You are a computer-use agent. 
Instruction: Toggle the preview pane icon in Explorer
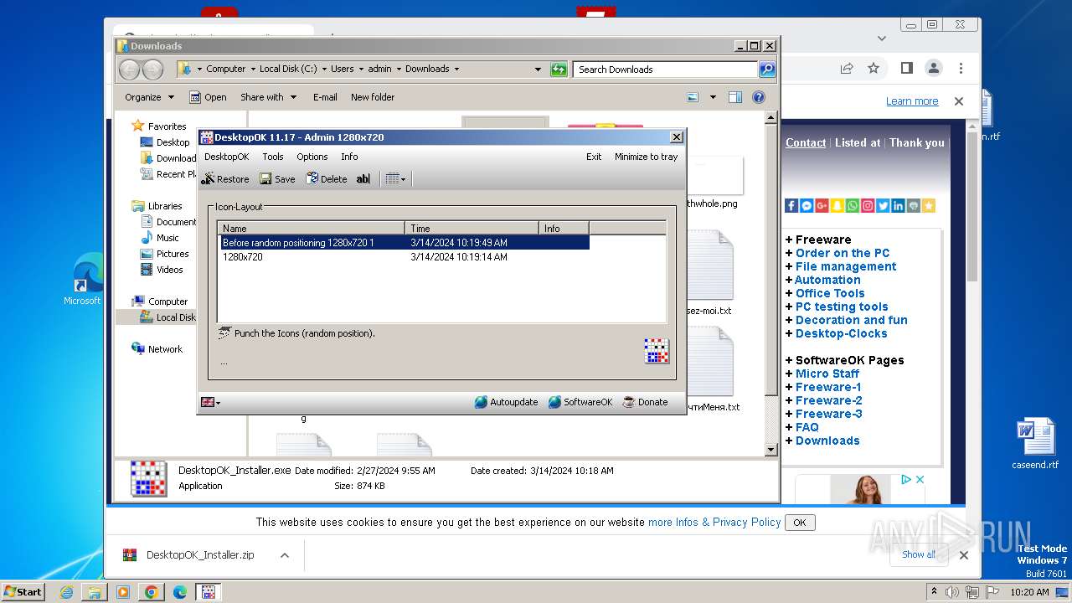[735, 97]
